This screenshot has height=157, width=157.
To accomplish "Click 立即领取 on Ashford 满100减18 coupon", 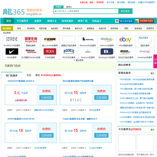I will click(46, 135).
